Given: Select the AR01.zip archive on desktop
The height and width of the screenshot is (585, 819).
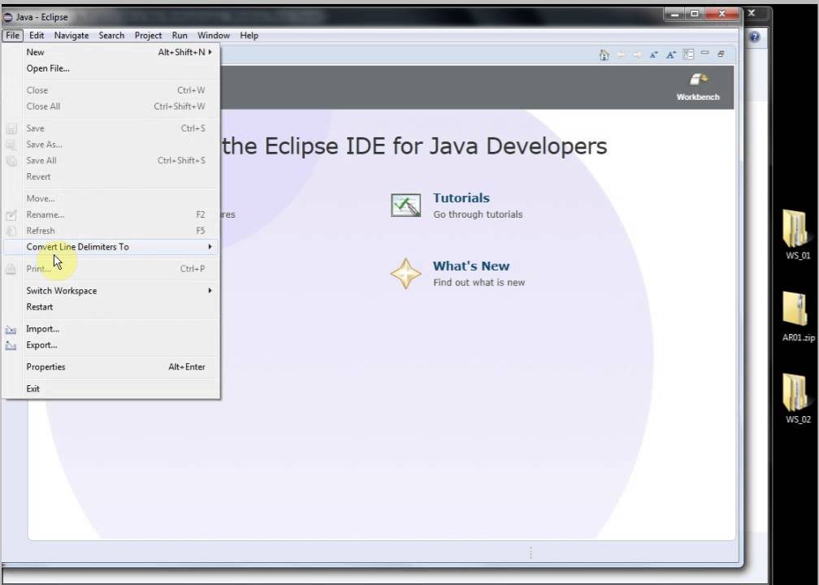Looking at the screenshot, I should point(798,317).
